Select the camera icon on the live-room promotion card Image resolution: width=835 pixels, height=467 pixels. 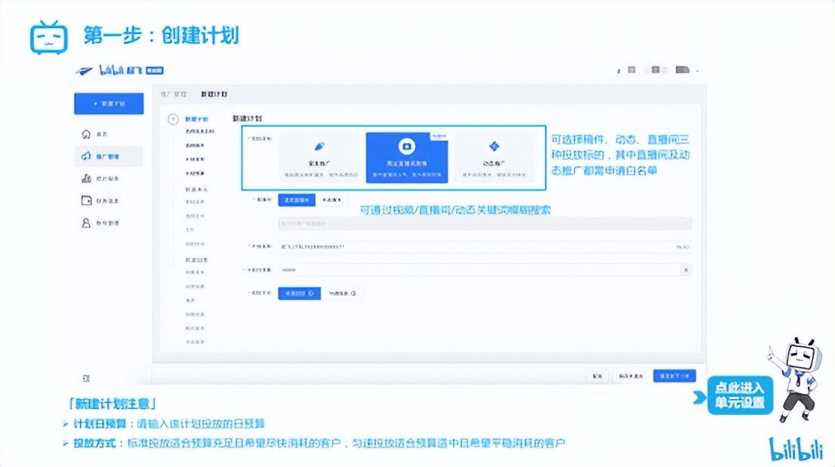pyautogui.click(x=406, y=144)
